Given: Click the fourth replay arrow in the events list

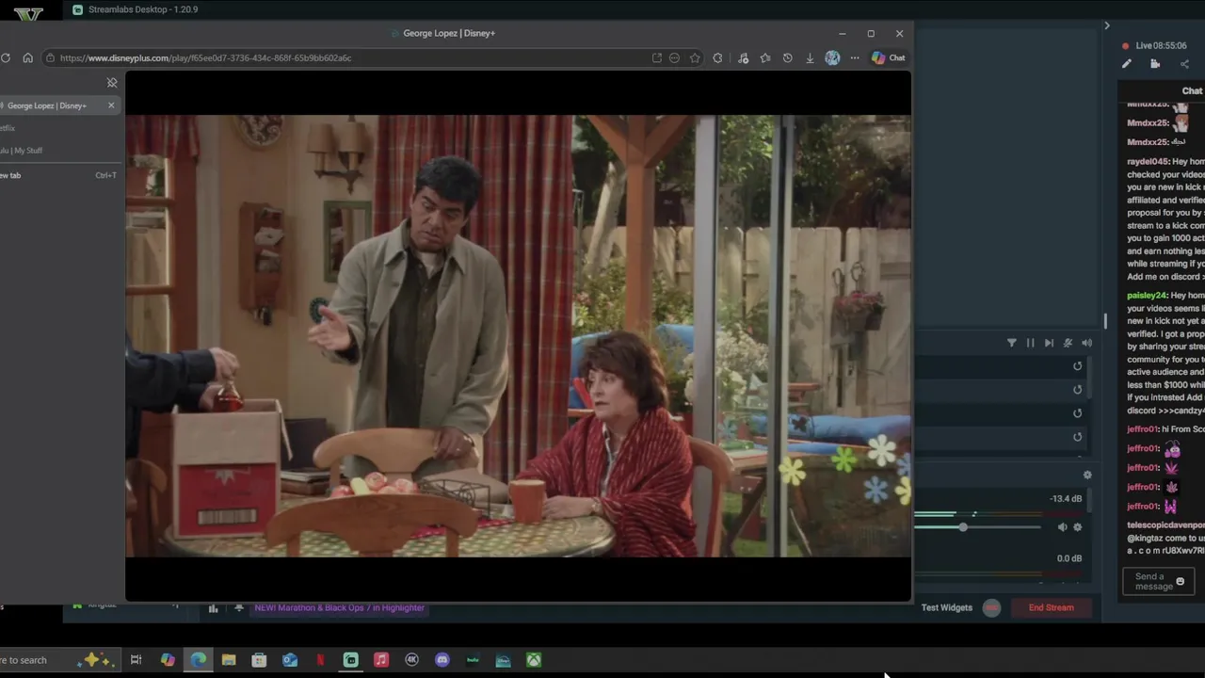Looking at the screenshot, I should point(1078,437).
